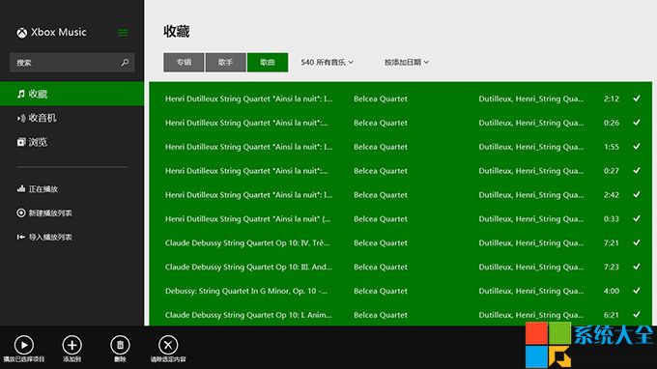This screenshot has height=369, width=657.
Task: Uncheck the 1:55 song row checkmark
Action: click(x=637, y=147)
